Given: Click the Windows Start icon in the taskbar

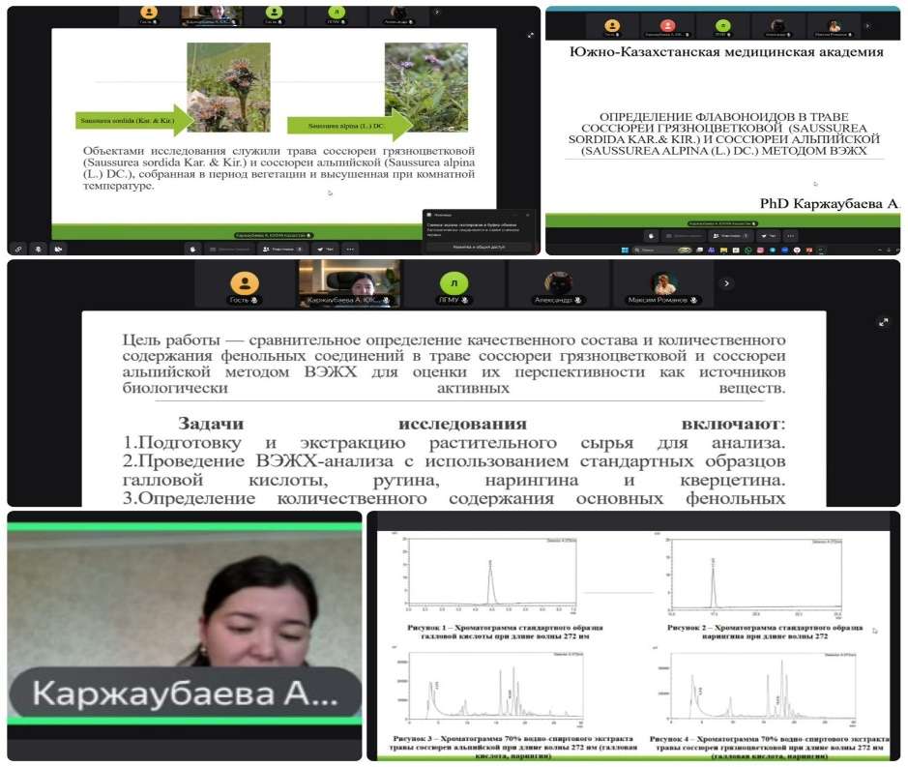Looking at the screenshot, I should [625, 251].
